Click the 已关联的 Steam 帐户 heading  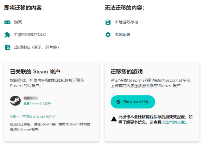[x=35, y=72]
